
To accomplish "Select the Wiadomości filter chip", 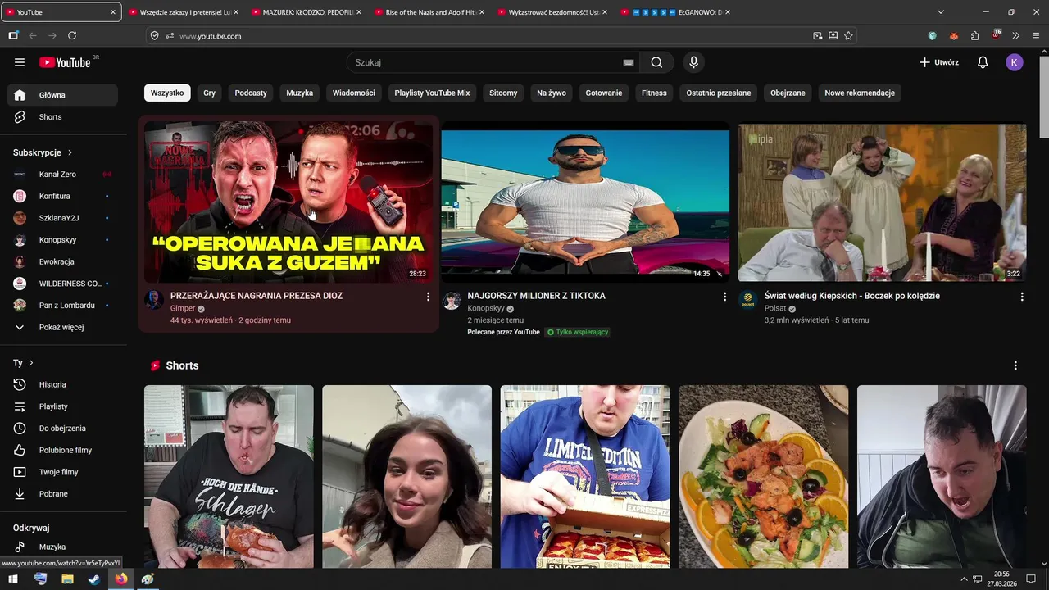I will pos(354,93).
